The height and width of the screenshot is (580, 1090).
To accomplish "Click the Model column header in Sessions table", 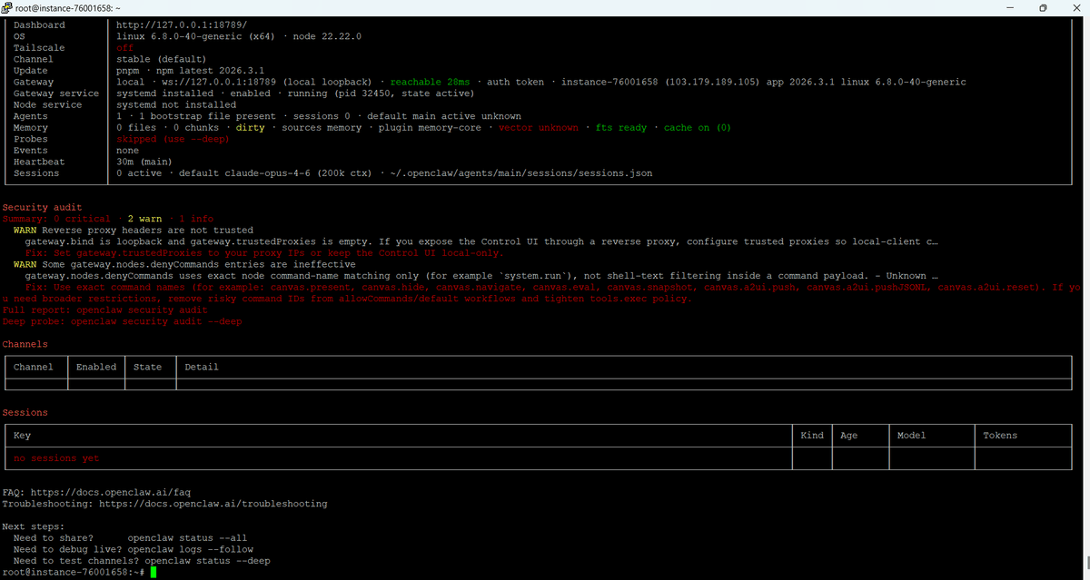I will point(911,436).
